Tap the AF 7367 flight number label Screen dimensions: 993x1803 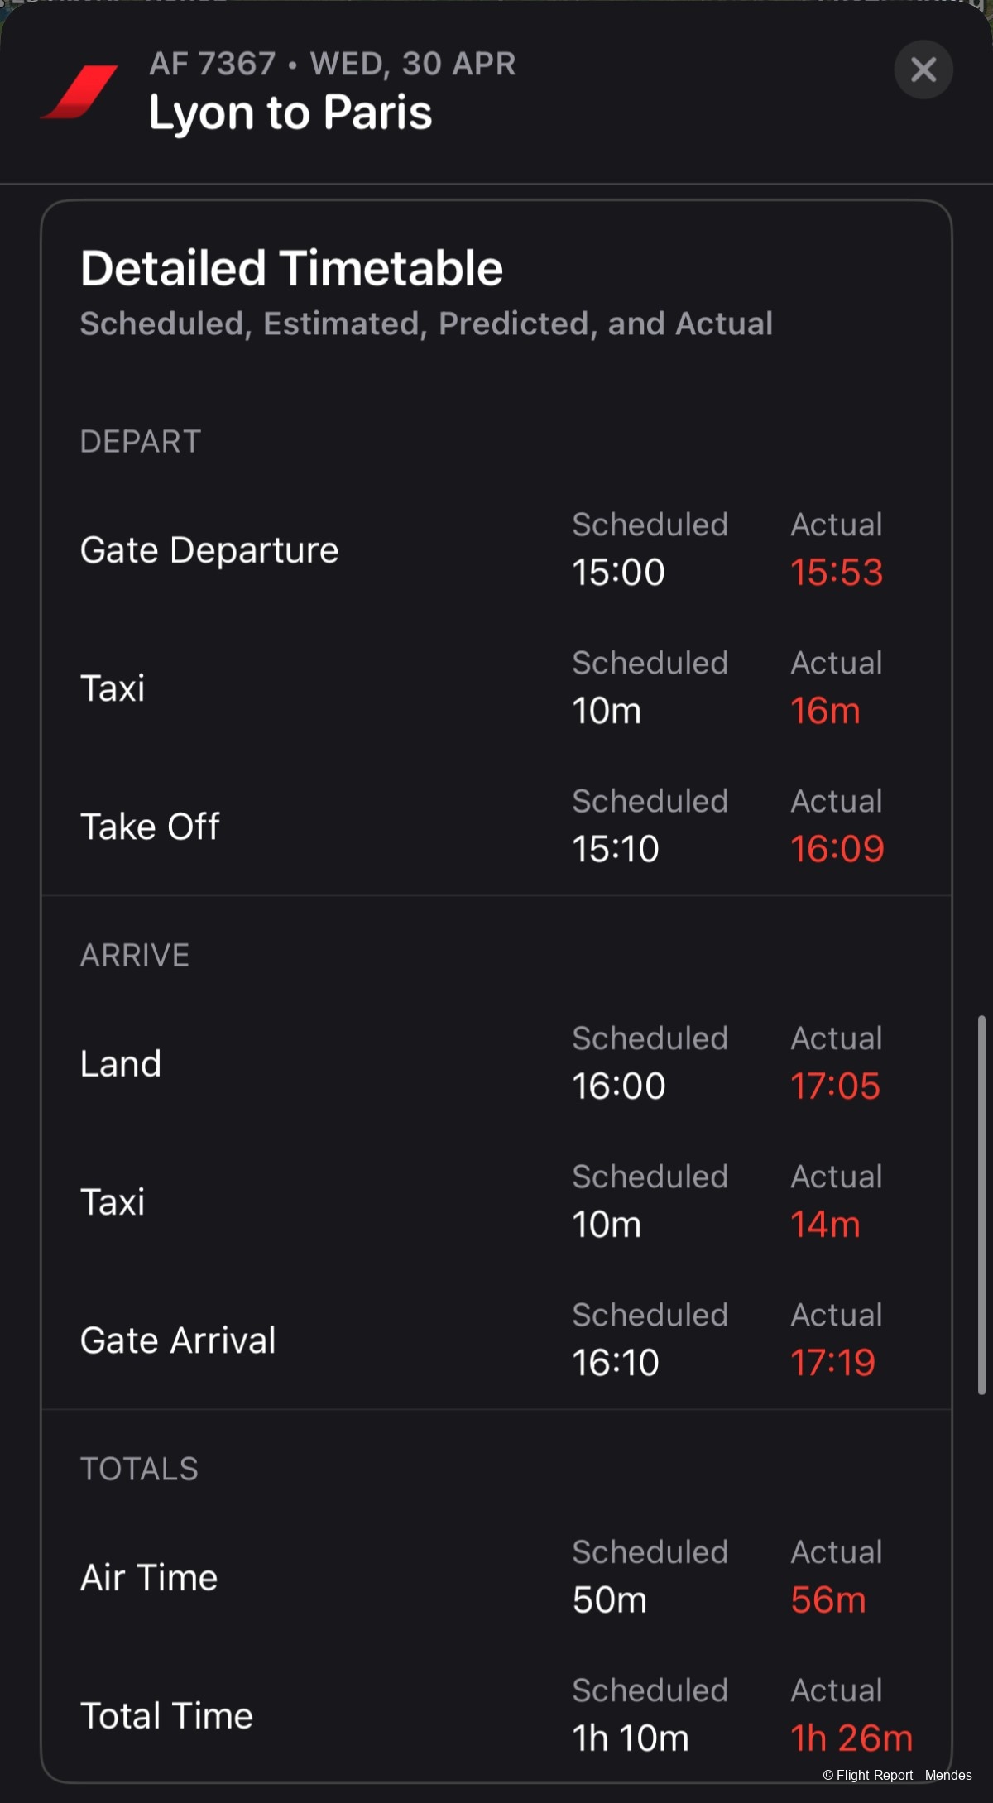(213, 64)
